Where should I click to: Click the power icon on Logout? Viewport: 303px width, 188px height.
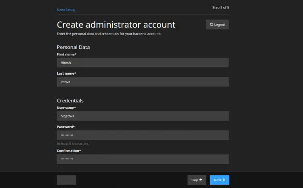click(212, 25)
